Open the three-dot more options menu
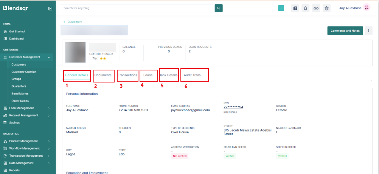 tap(368, 31)
